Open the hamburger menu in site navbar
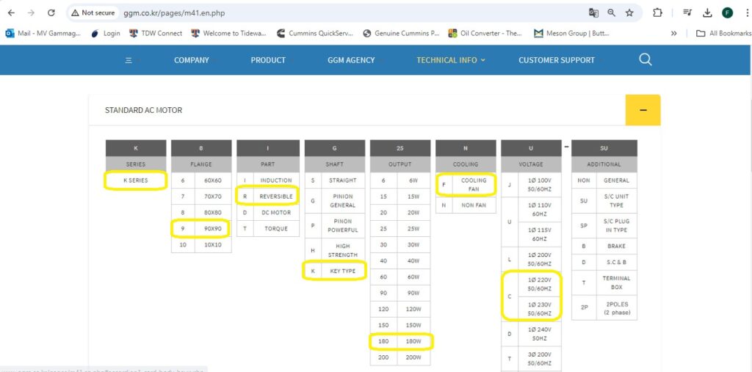This screenshot has height=372, width=752. point(129,60)
